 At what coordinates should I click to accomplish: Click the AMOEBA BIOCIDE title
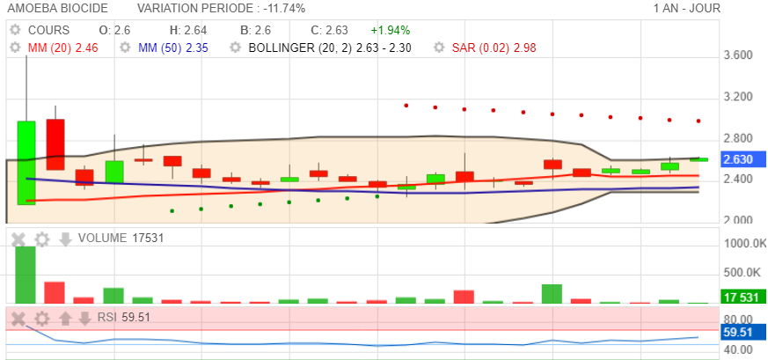coord(58,8)
